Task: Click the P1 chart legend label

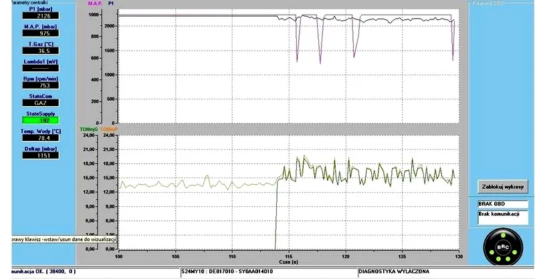Action: pos(111,3)
